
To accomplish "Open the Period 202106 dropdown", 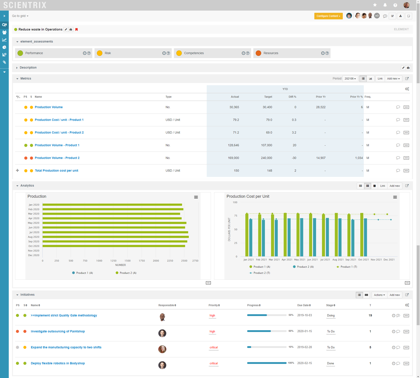I will [350, 79].
